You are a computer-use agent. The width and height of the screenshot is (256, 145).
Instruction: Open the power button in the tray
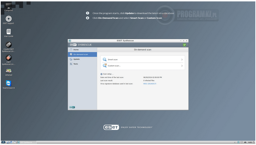(x=254, y=143)
